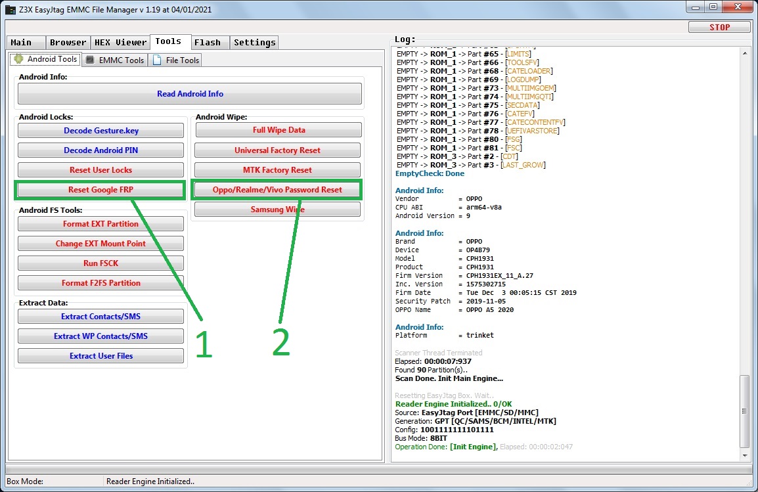The height and width of the screenshot is (492, 758).
Task: Click Read Android Info button
Action: 190,94
